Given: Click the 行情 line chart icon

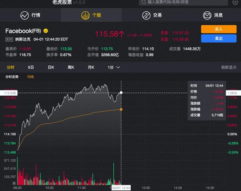Looking at the screenshot, I should tap(24, 15).
